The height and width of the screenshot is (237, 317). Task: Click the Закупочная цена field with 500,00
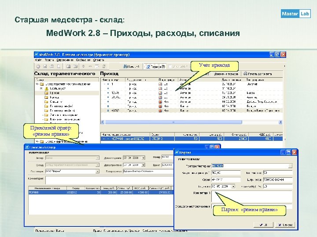tap(226, 173)
